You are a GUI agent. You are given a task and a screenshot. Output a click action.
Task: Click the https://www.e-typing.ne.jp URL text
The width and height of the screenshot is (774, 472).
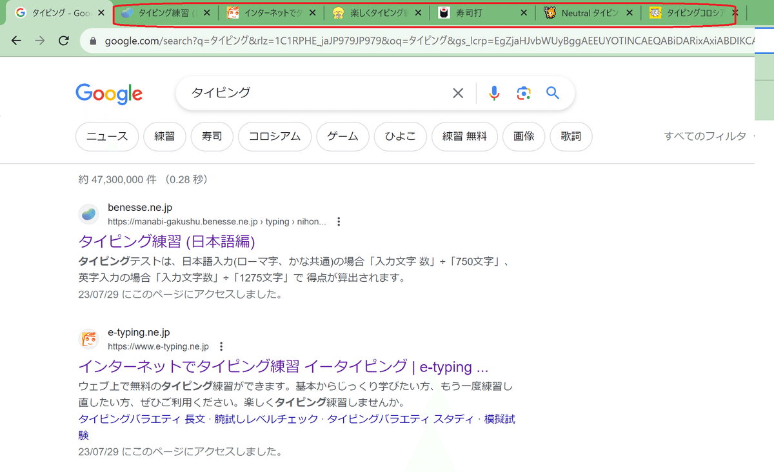point(158,347)
